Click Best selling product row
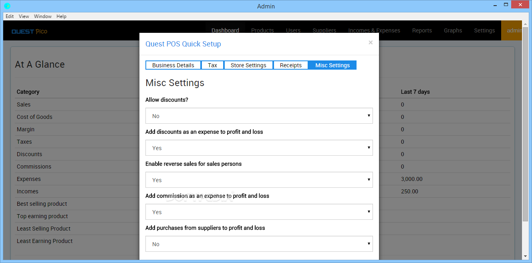532x263 pixels. (42, 204)
